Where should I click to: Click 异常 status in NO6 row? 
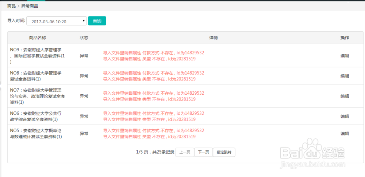(x=84, y=117)
